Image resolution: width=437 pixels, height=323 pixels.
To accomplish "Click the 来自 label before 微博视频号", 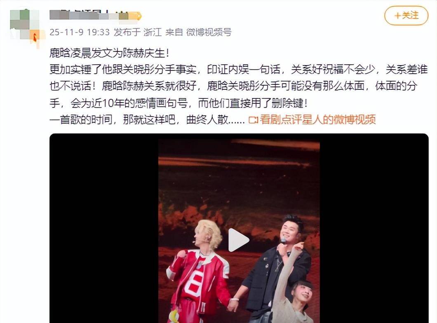I will (x=174, y=32).
